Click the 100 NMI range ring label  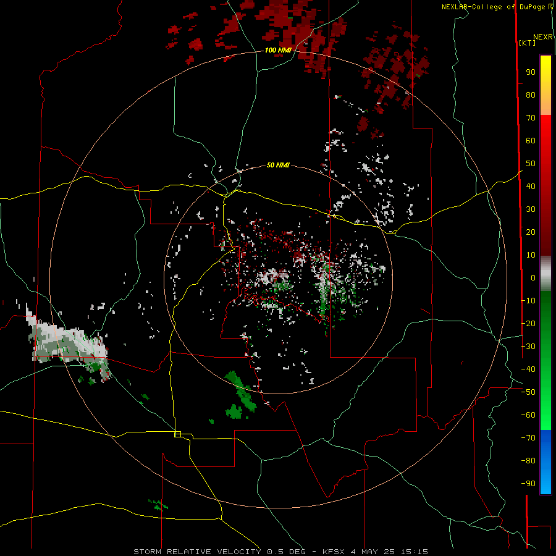[278, 51]
